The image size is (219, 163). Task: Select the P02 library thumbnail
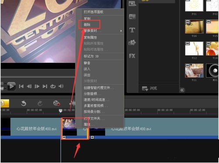pos(212,6)
